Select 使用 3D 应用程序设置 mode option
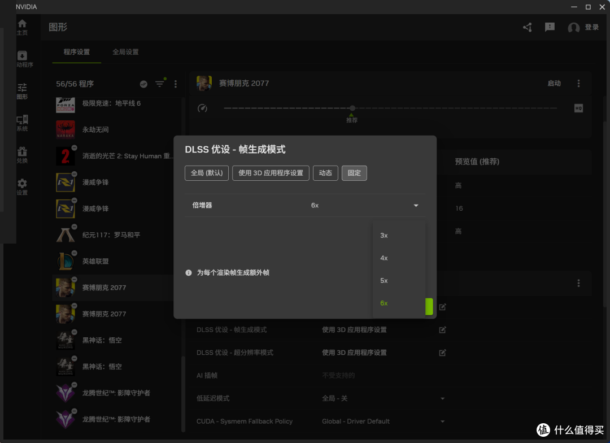610x443 pixels. (x=271, y=173)
